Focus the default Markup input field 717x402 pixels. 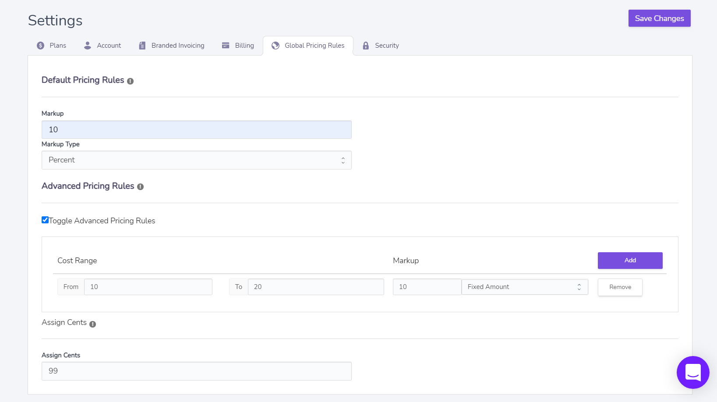[x=197, y=130]
